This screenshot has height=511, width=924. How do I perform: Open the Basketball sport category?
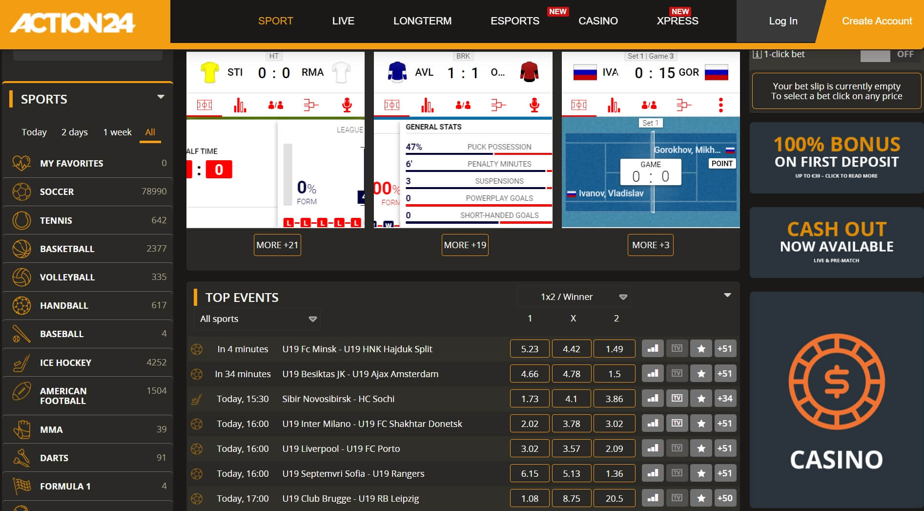[88, 249]
